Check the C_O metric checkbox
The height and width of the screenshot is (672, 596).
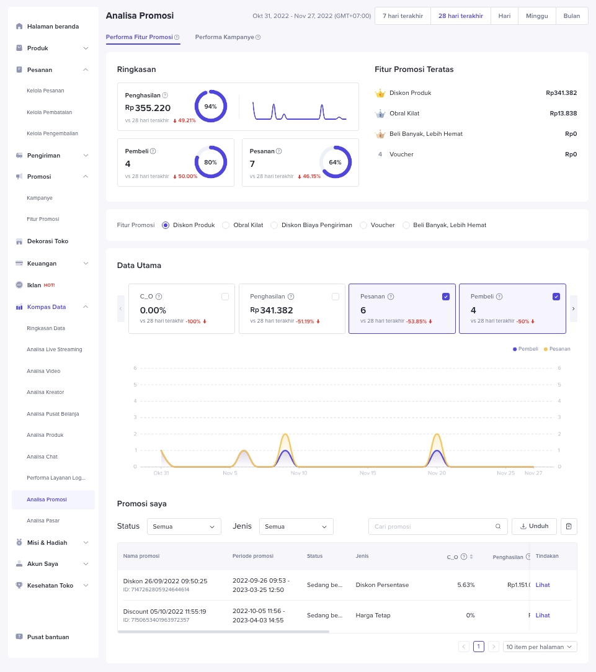click(x=225, y=297)
